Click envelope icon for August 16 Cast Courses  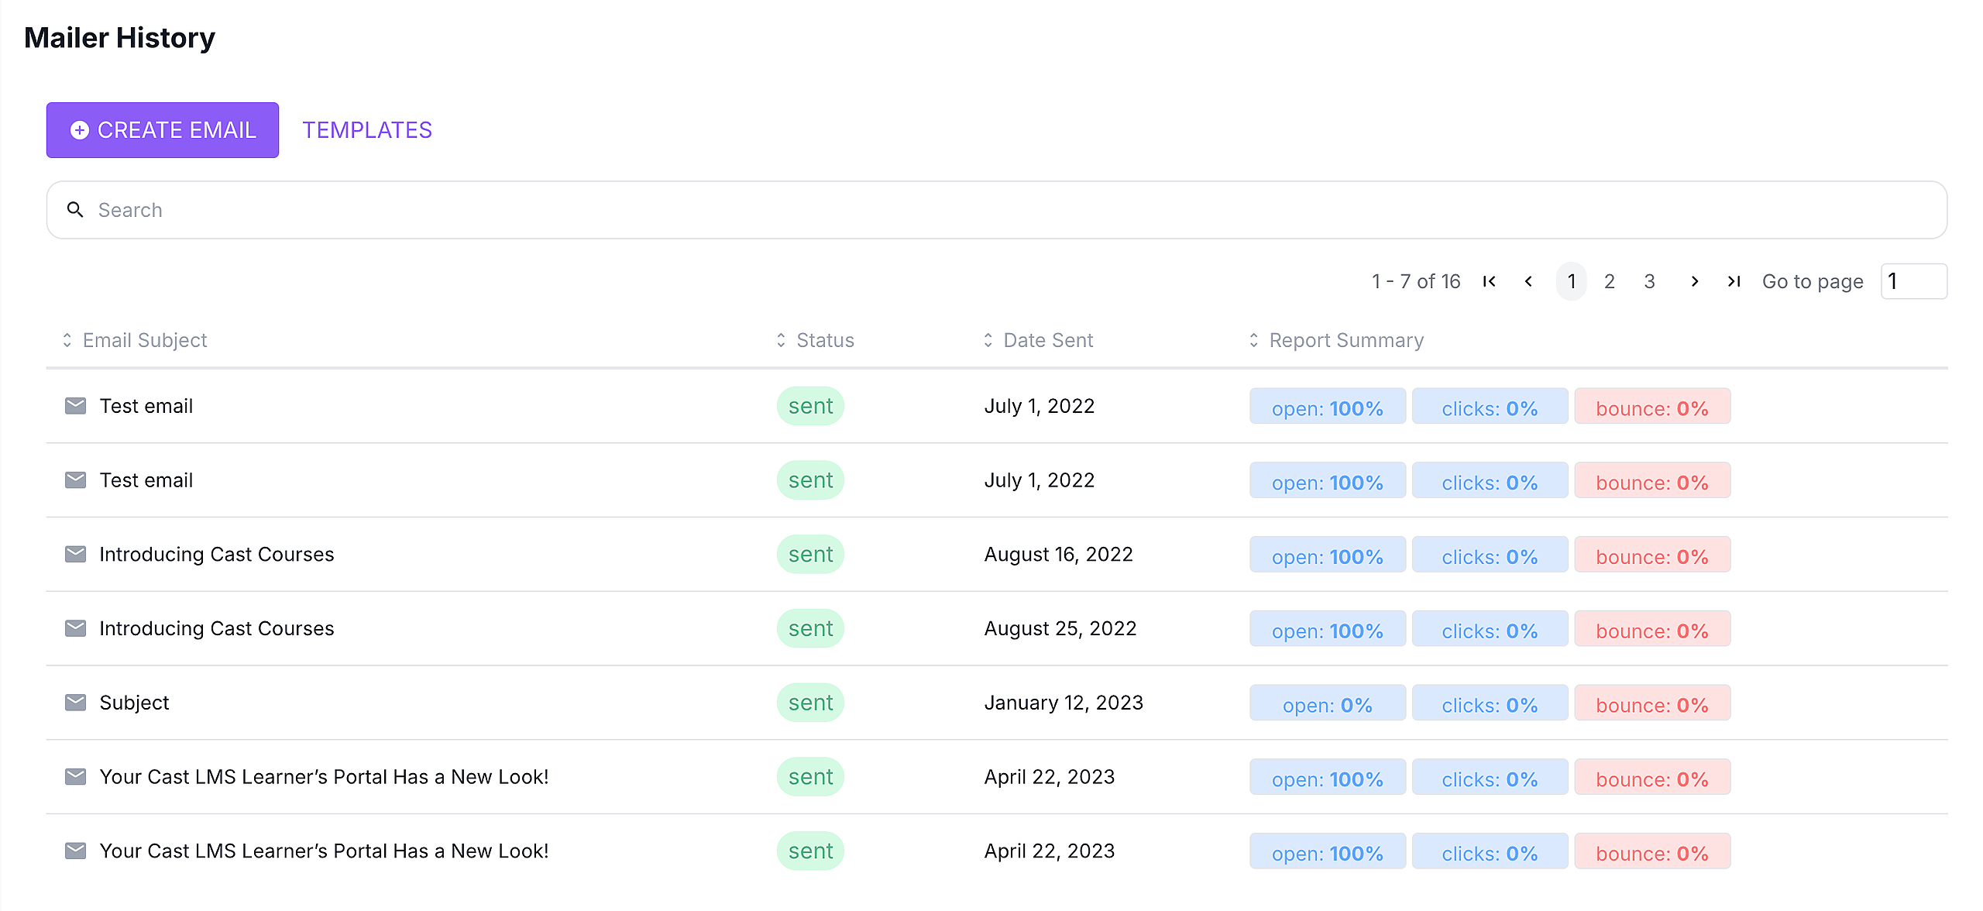click(75, 554)
